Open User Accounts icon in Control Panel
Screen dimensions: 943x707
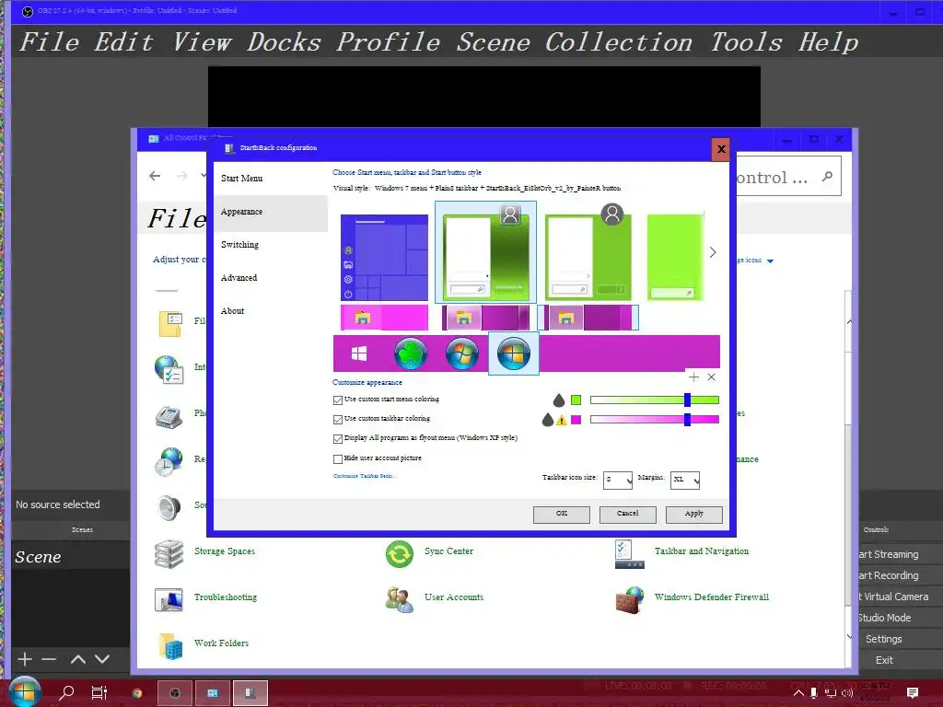click(x=400, y=599)
